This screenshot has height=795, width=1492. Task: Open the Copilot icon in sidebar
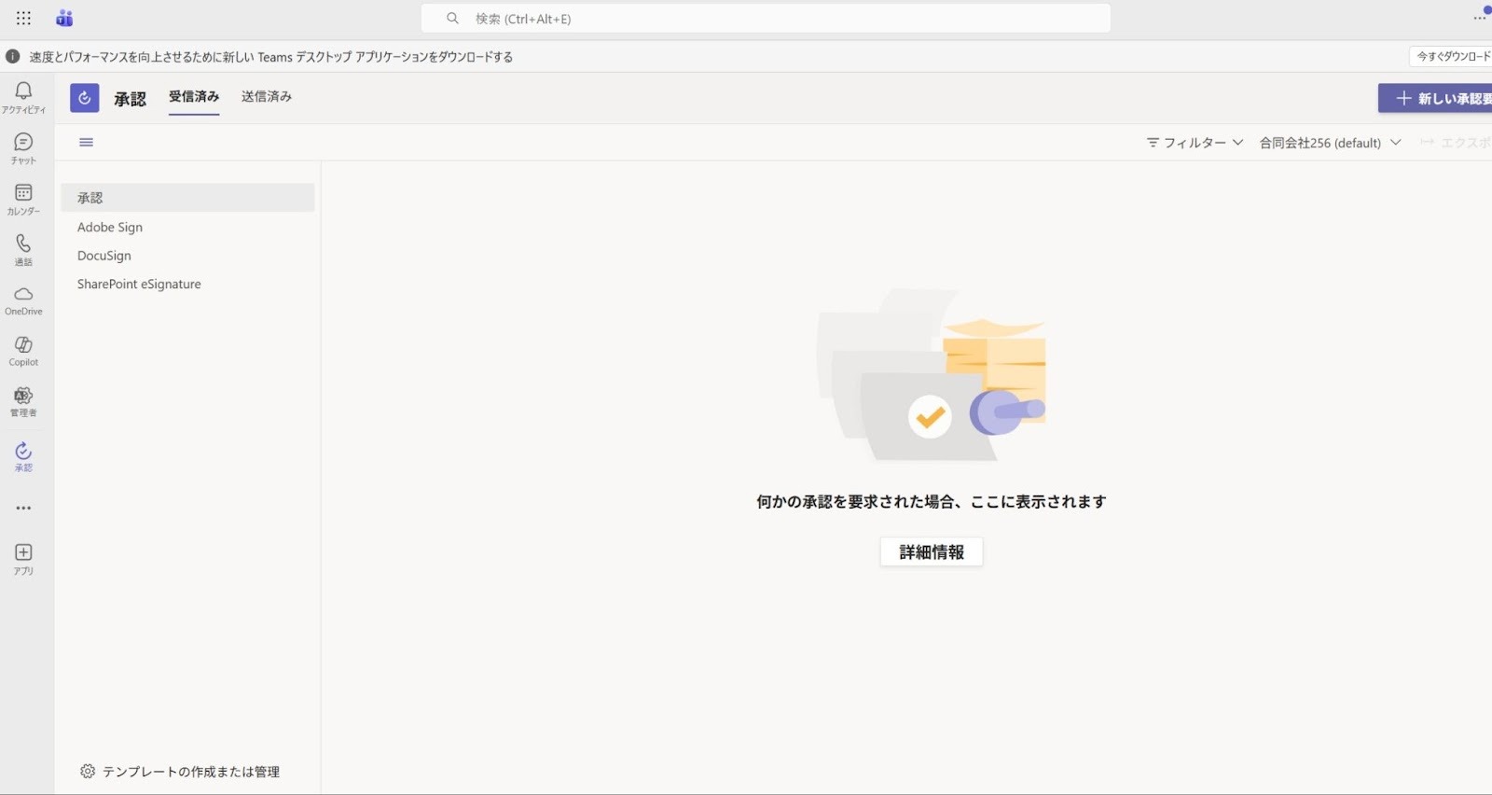tap(23, 344)
